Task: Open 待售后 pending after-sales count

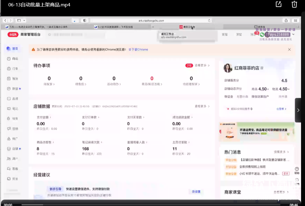Action: coord(81,81)
